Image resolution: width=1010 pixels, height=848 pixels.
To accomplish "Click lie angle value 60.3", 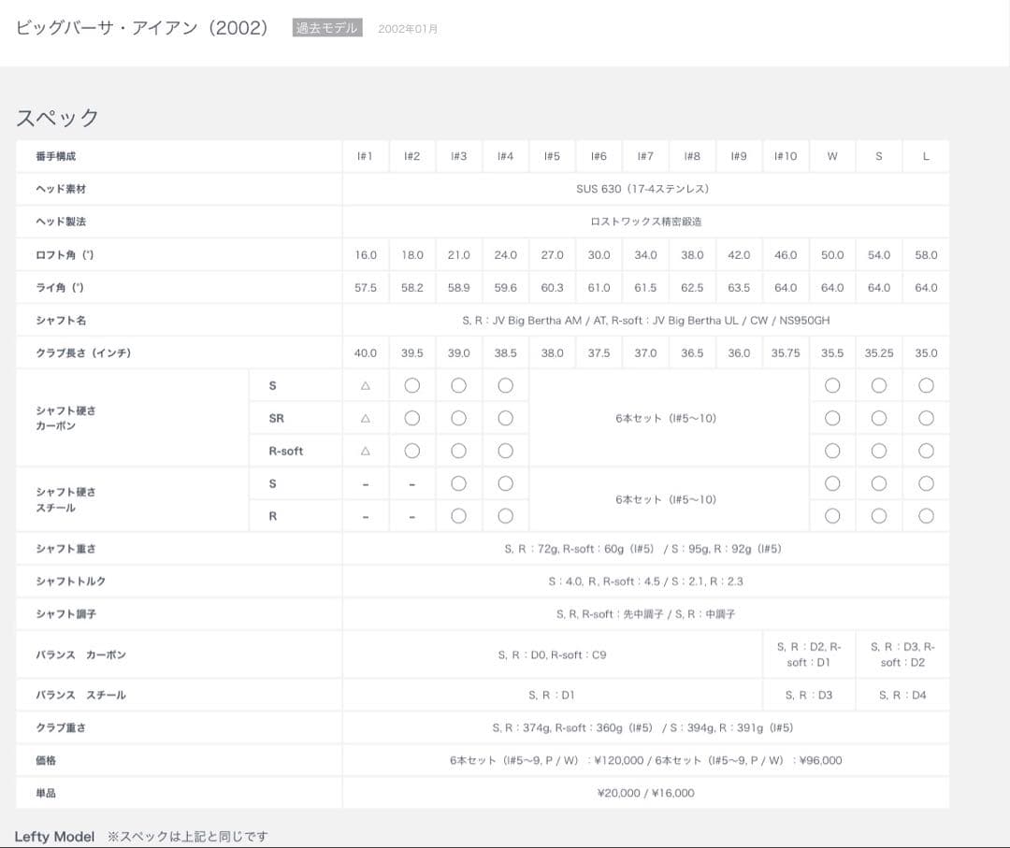I will coord(552,288).
